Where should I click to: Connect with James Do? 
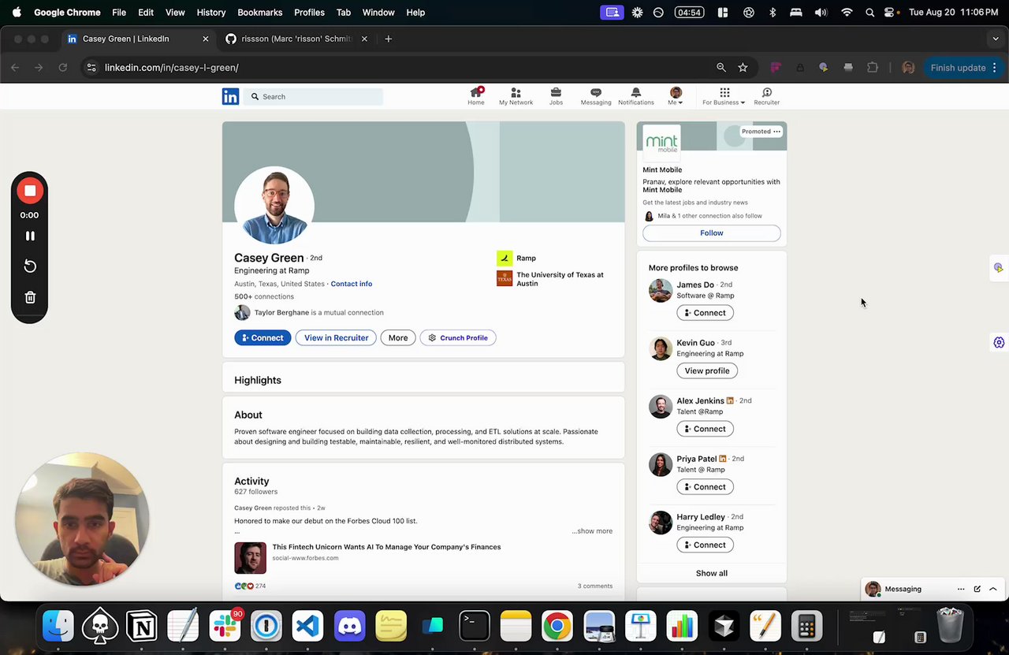tap(705, 313)
